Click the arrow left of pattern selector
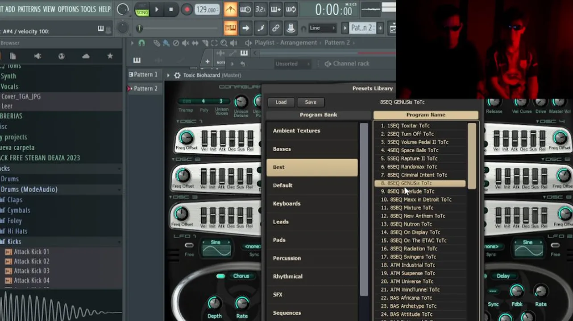 click(x=345, y=28)
